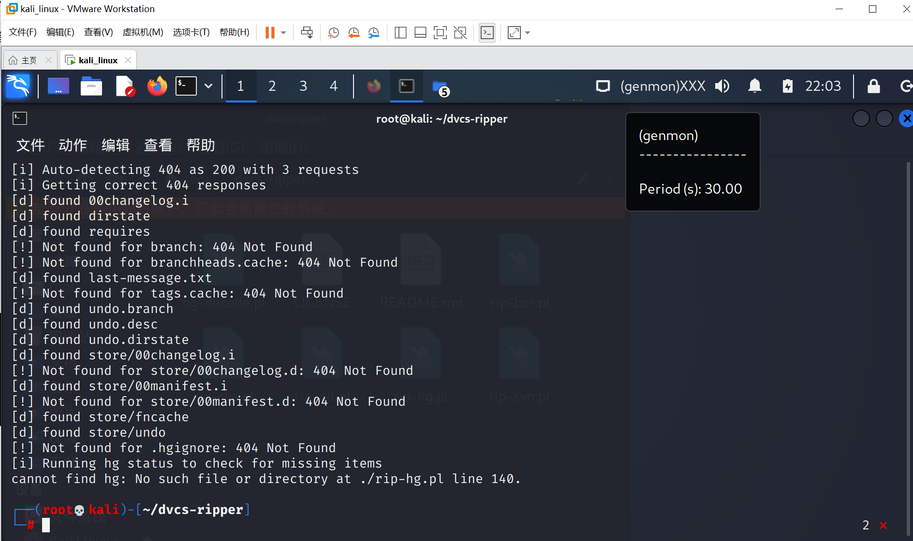Switch to workspace 2
The height and width of the screenshot is (541, 913).
coord(272,86)
